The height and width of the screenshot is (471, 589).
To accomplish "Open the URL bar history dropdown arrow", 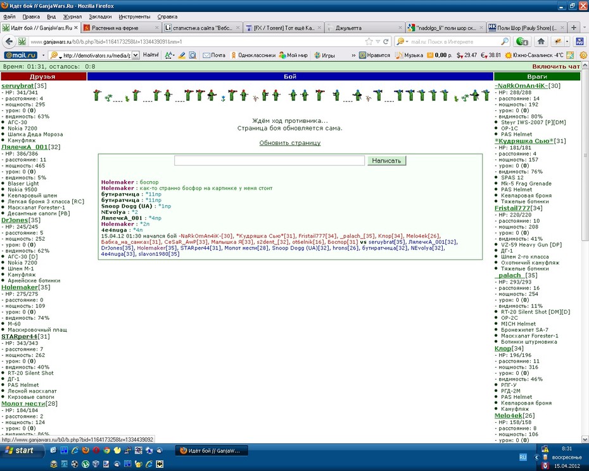I will 378,41.
